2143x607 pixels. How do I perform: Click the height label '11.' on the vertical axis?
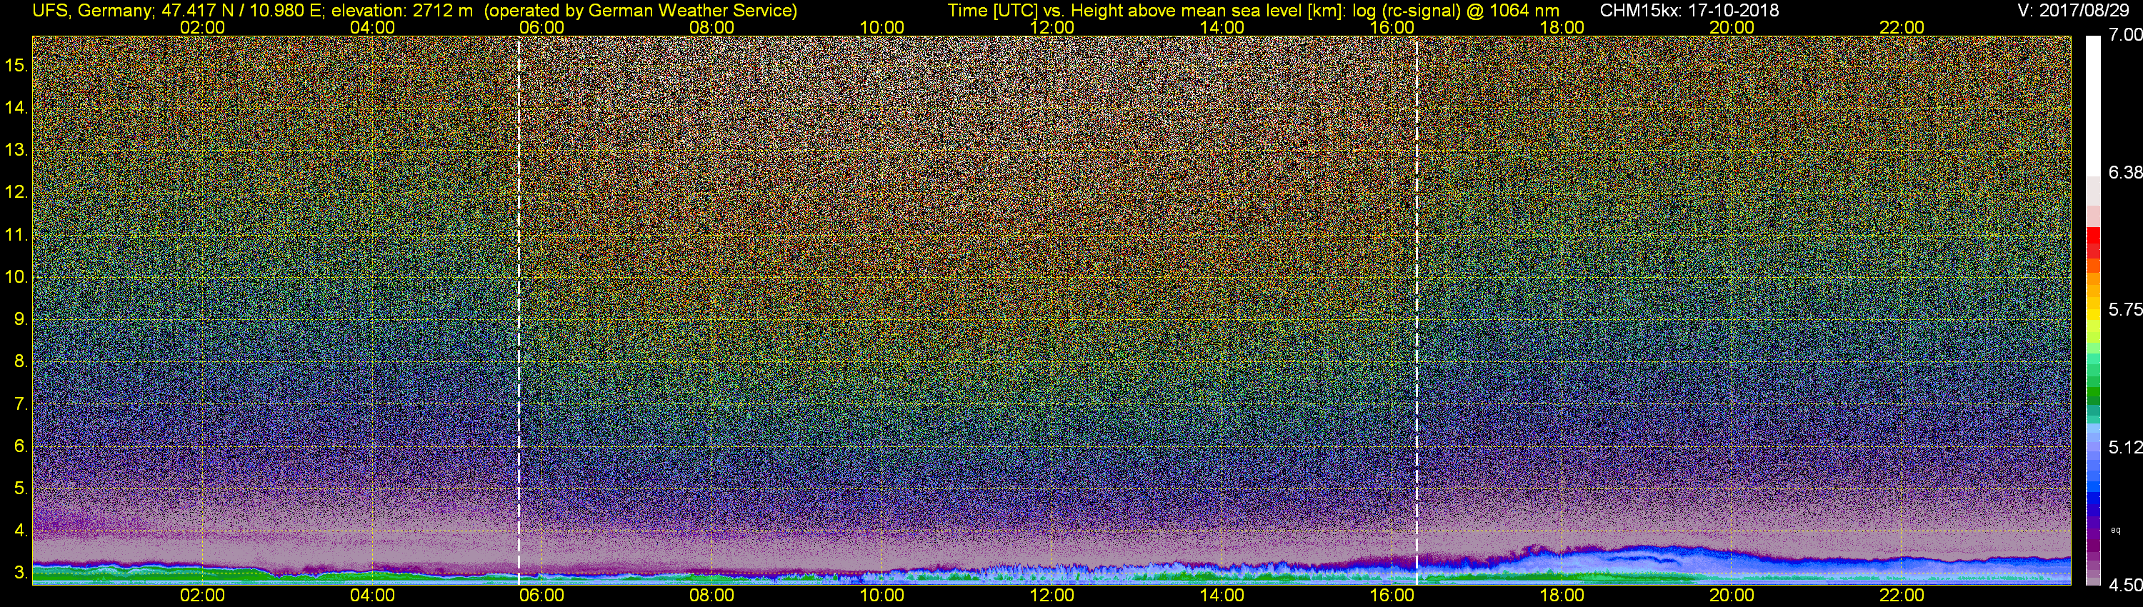16,236
